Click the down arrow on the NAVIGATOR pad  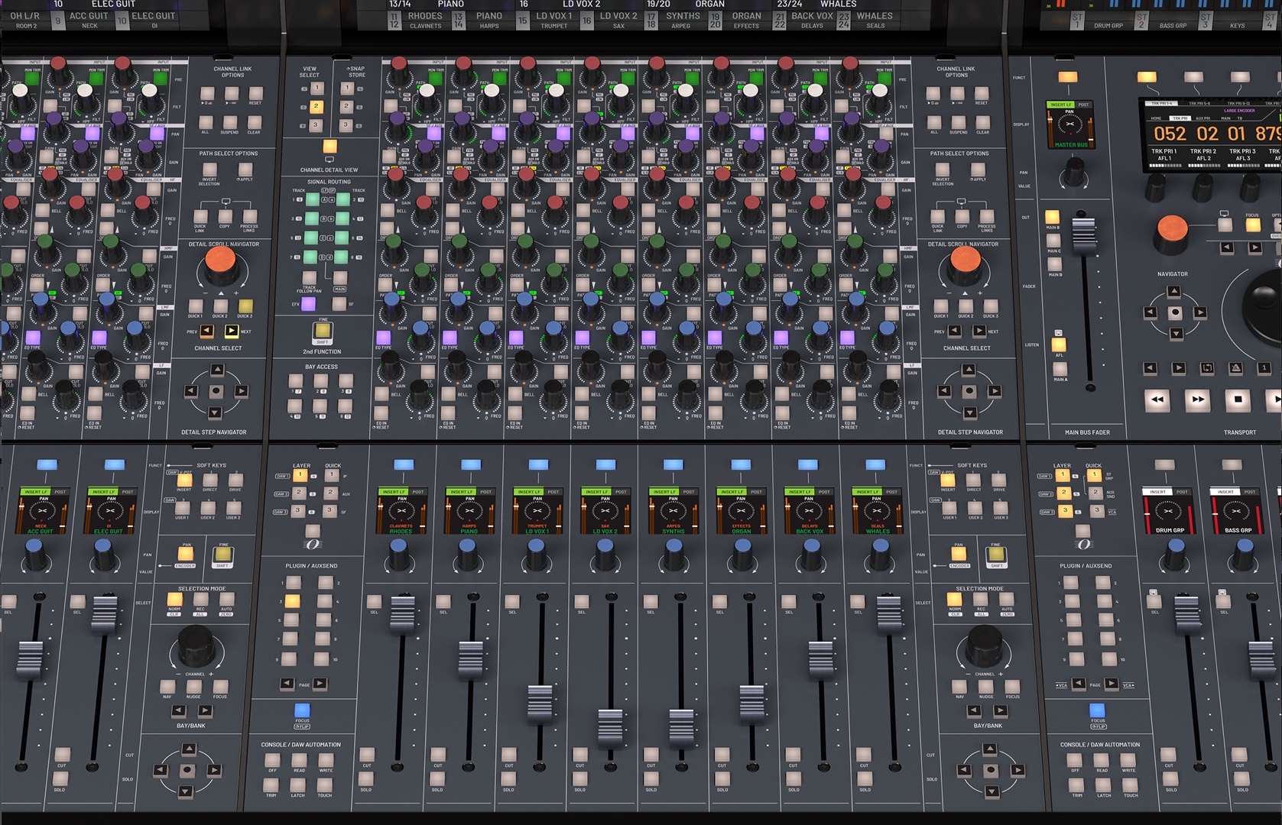pos(1176,333)
